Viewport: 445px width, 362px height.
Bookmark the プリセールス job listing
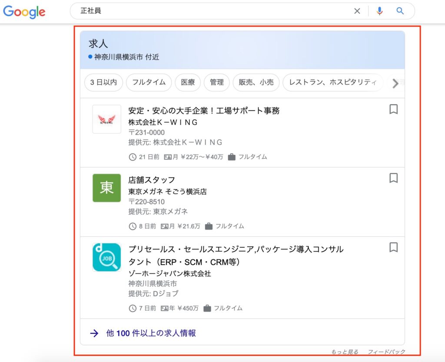tap(393, 247)
